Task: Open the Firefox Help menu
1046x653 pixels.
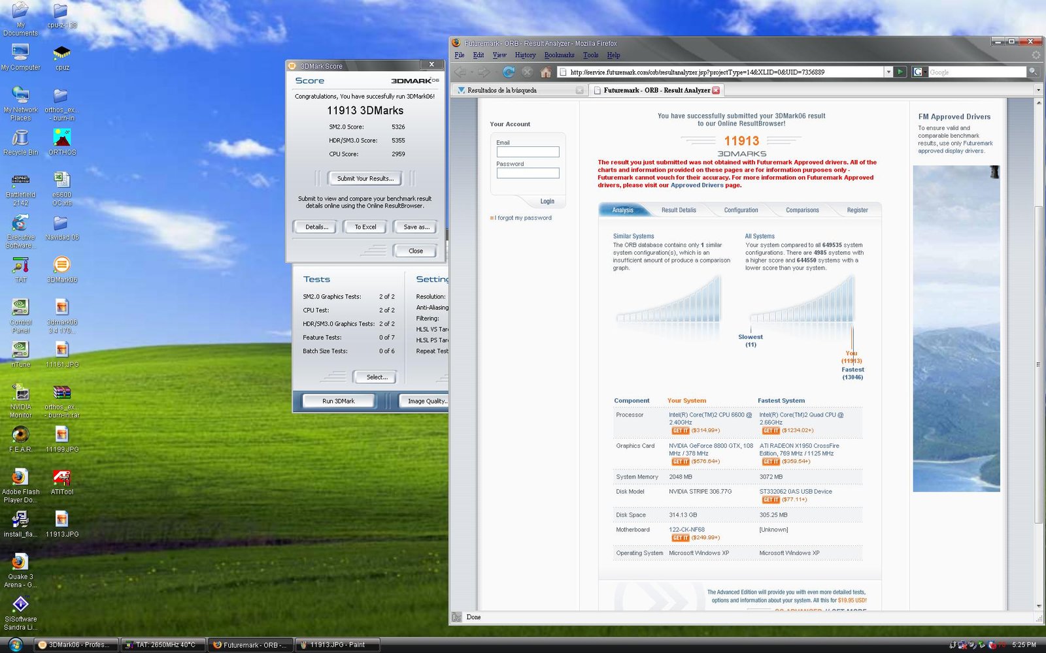Action: pos(613,55)
